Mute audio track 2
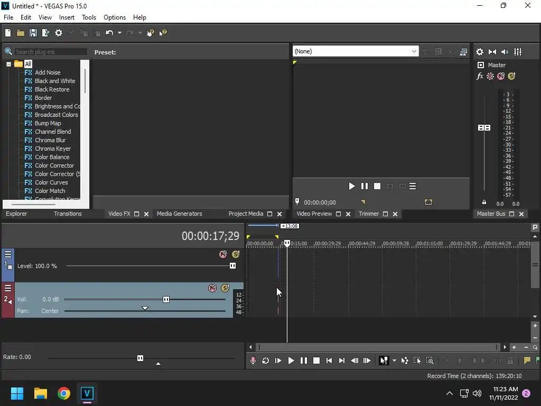Screen dimensions: 541x406 click(212, 288)
